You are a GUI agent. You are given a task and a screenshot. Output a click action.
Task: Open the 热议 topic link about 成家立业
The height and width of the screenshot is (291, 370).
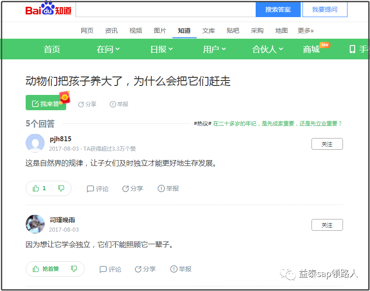tap(277, 124)
